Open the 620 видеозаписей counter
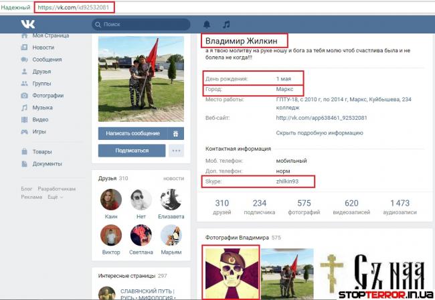 (x=351, y=207)
